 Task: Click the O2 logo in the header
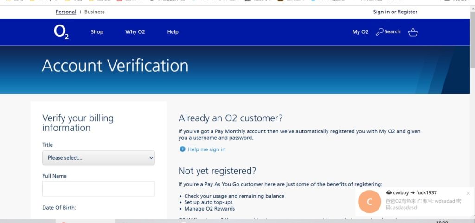tap(61, 32)
